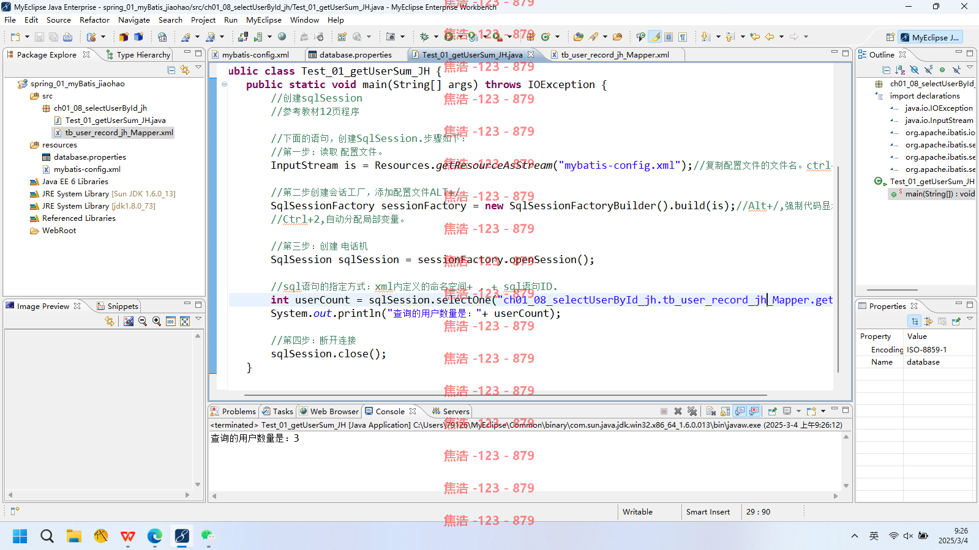The image size is (979, 550).
Task: Click the Open Perspective icon
Action: point(890,37)
